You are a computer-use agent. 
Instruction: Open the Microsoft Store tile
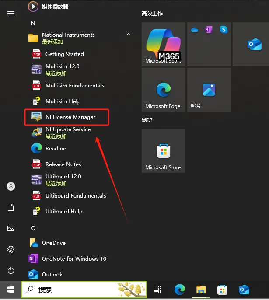click(164, 151)
